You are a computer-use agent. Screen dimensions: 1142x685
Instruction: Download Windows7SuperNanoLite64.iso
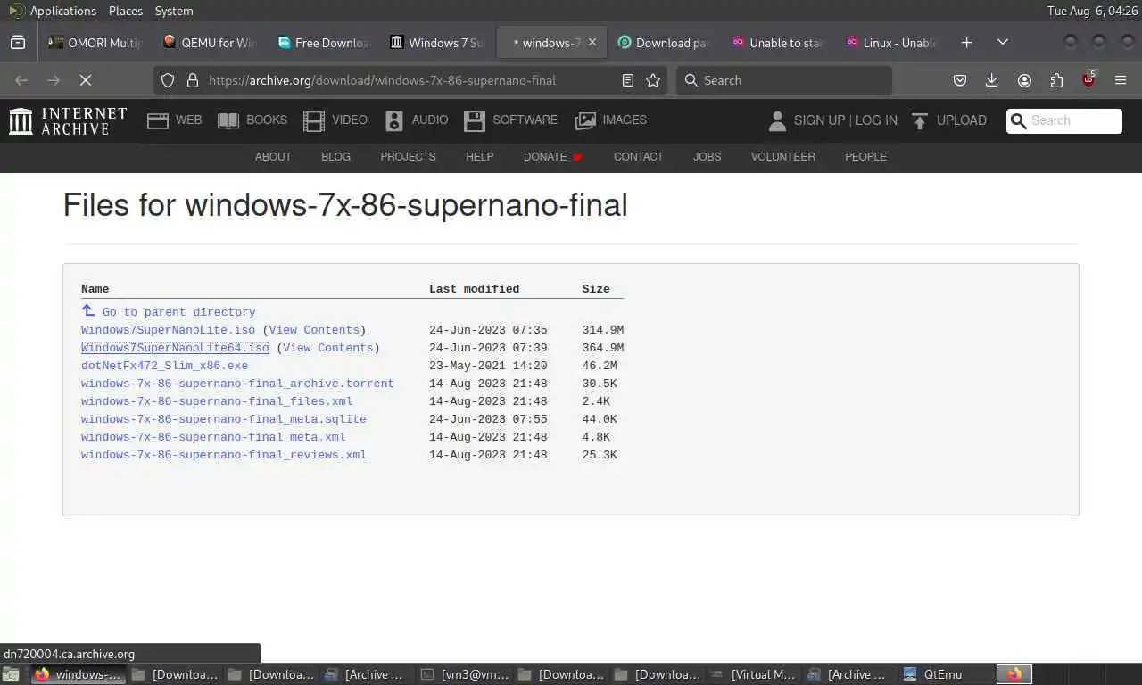tap(175, 348)
